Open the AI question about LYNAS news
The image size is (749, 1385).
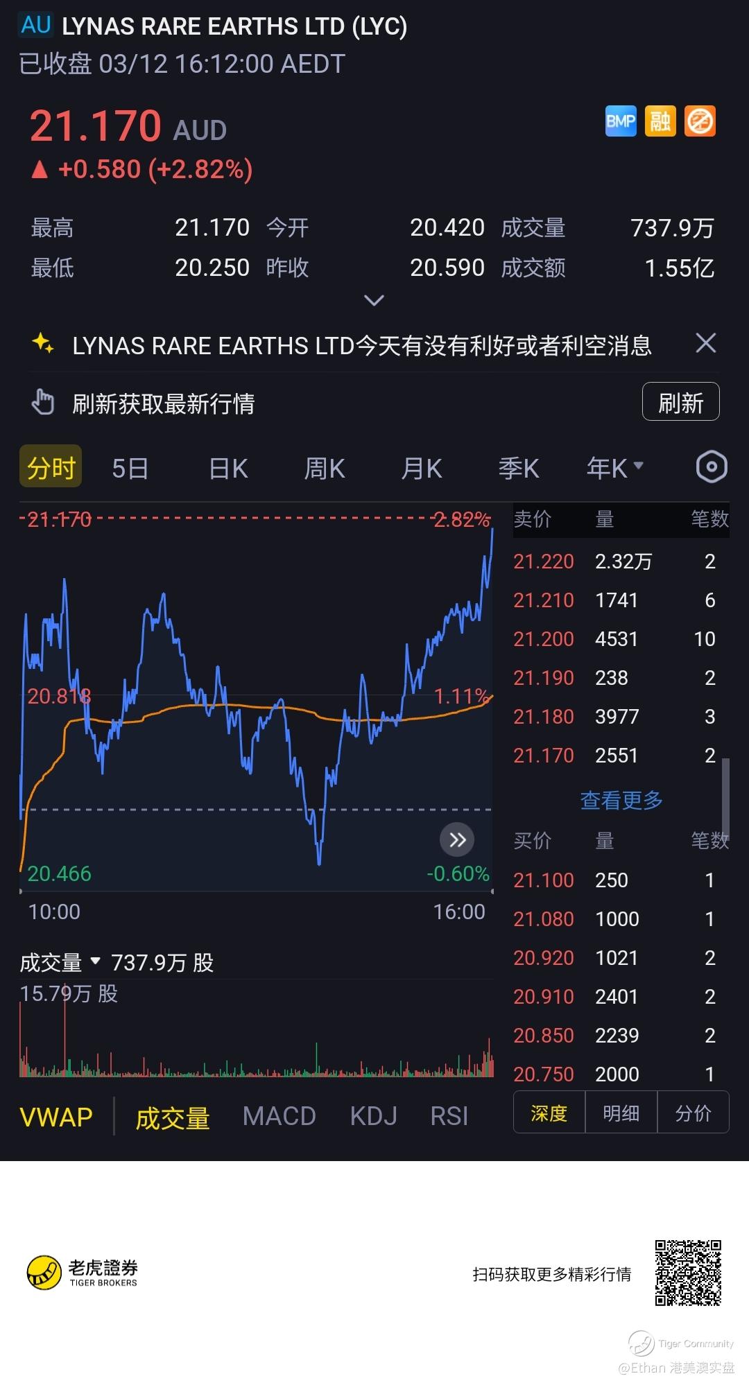[x=362, y=345]
